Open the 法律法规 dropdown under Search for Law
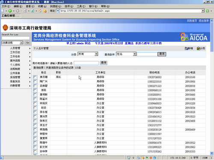The width and height of the screenshot is (214, 160). [x=12, y=43]
